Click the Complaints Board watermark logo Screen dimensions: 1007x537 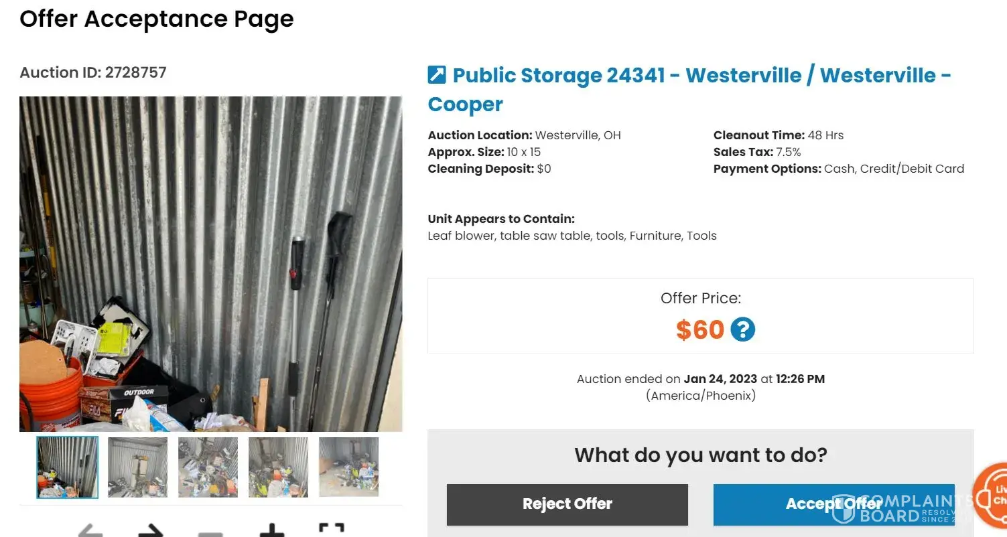(x=901, y=508)
